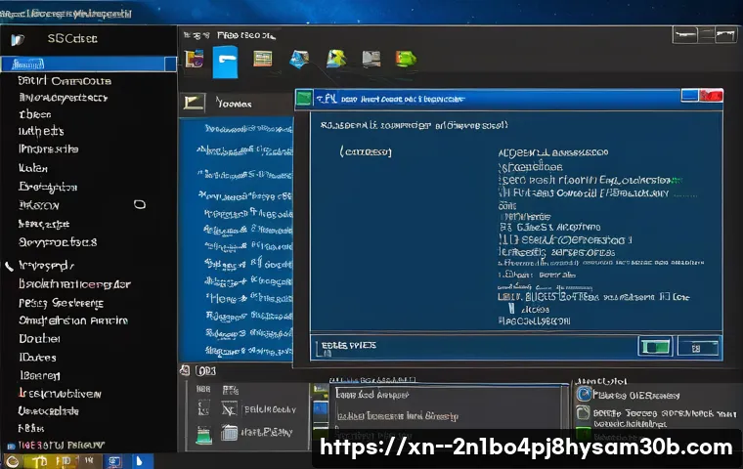Click the wrench icon in the sidebar
Image resolution: width=743 pixels, height=469 pixels.
coord(9,266)
